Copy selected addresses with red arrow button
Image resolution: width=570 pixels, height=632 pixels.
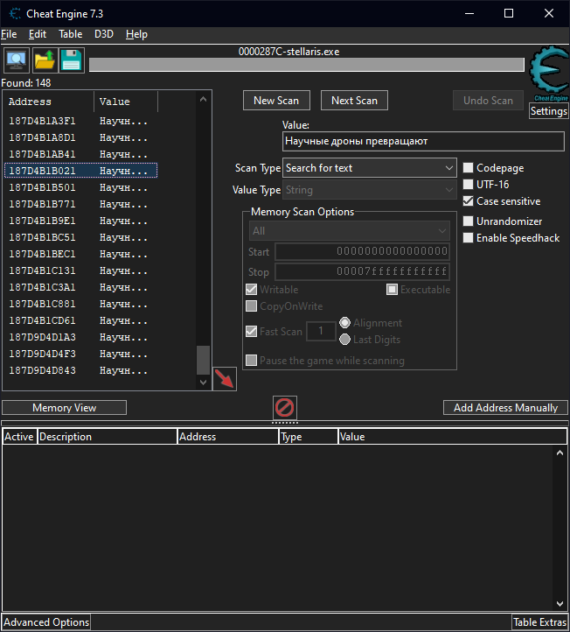pyautogui.click(x=224, y=379)
